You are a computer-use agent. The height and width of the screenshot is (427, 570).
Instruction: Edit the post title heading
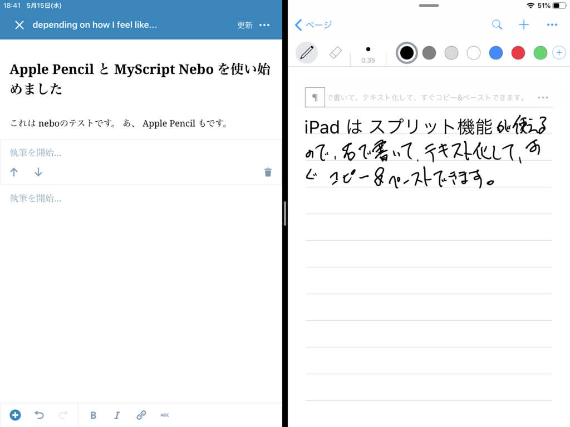pyautogui.click(x=140, y=78)
